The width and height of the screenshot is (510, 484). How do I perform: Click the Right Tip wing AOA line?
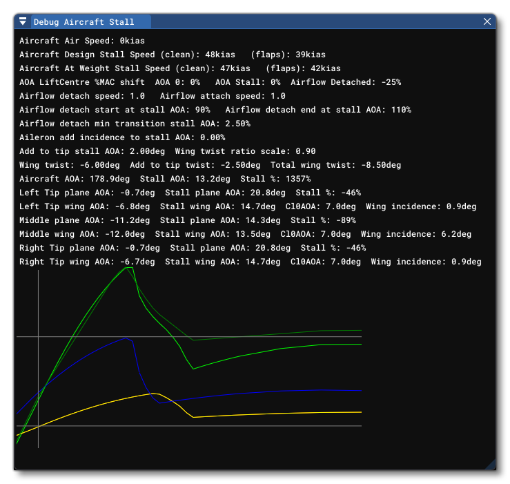point(250,262)
